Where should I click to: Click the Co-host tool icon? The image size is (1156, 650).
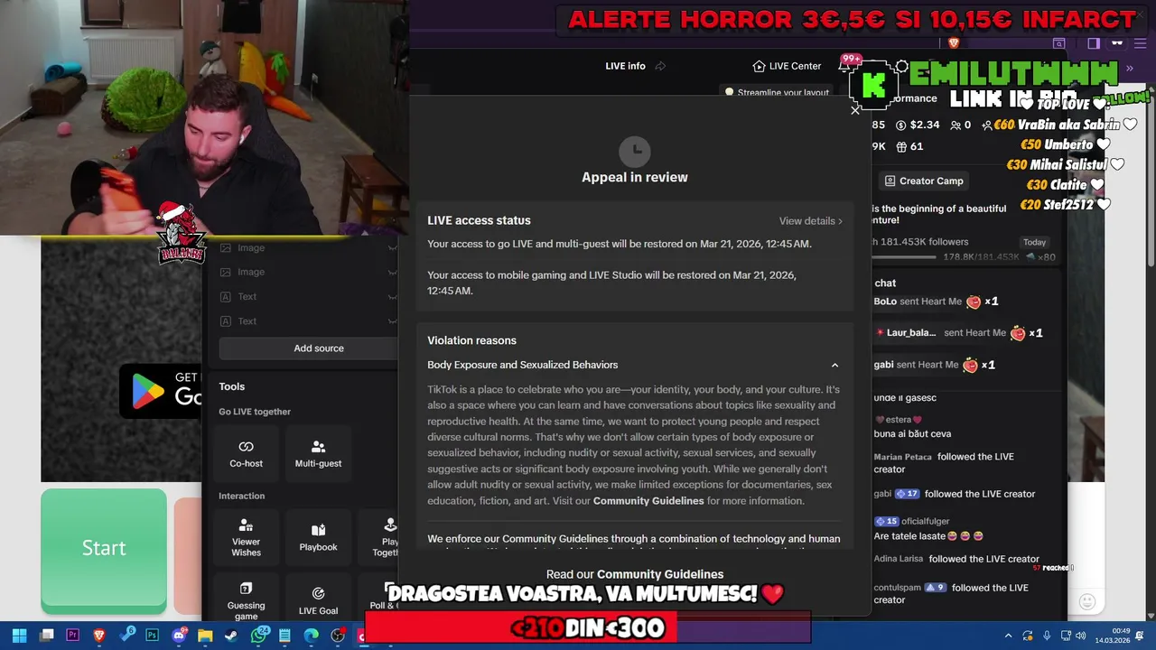[246, 447]
